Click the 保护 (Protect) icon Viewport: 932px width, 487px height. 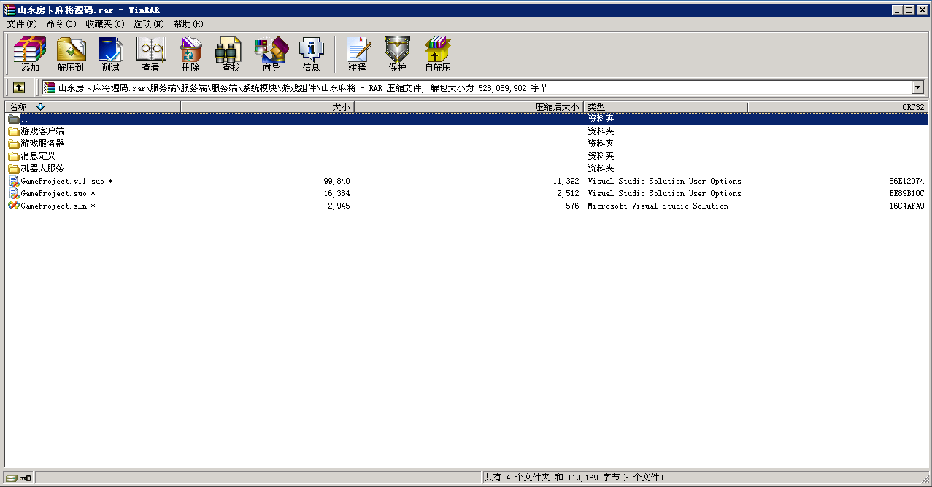click(397, 55)
